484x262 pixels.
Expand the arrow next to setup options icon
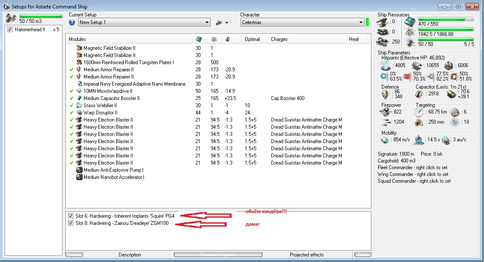[x=227, y=22]
